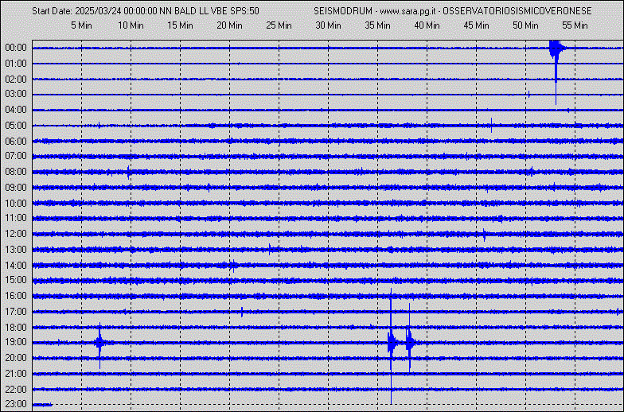This screenshot has width=624, height=412.
Task: Click the 21:00 hour row label
Action: [16, 374]
